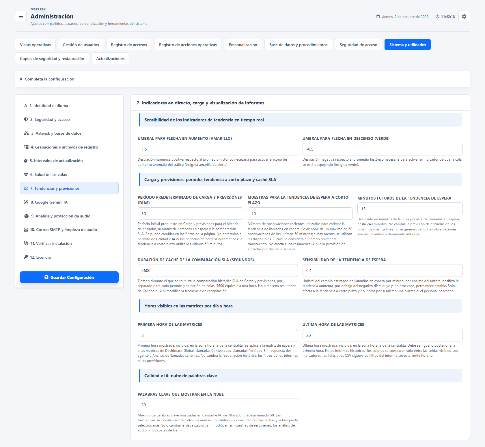Screen dimensions: 485x447
Task: Click the stethoscope icon for Verificar instalación
Action: pyautogui.click(x=26, y=243)
